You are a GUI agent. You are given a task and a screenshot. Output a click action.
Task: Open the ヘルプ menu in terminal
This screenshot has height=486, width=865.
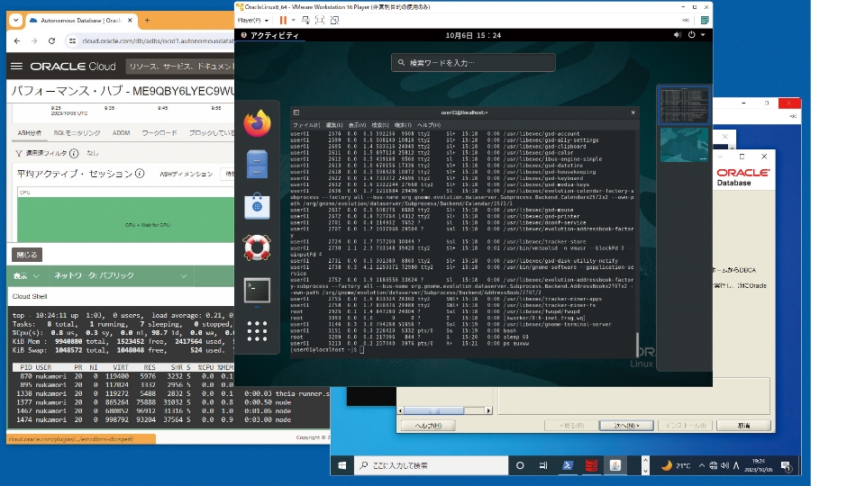429,125
